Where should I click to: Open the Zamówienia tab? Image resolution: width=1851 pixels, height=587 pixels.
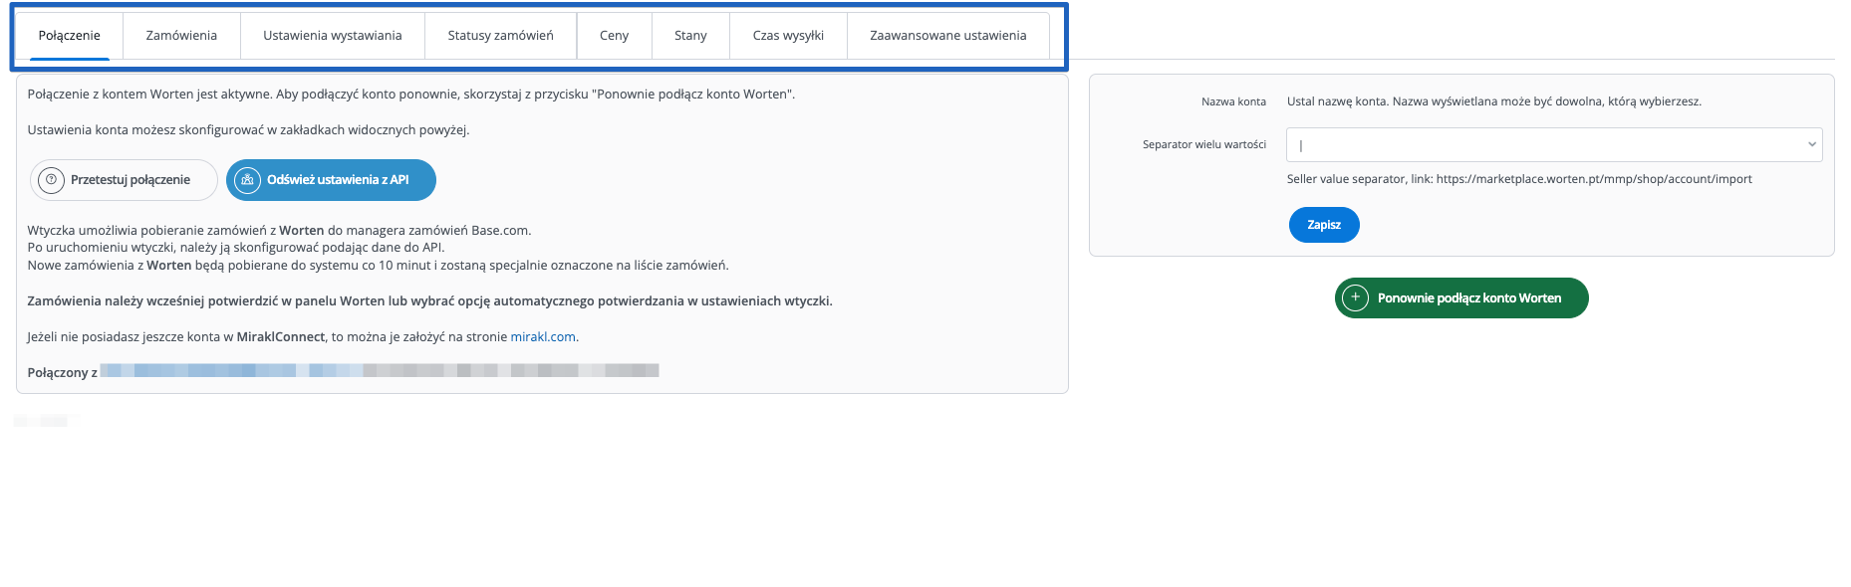pos(181,36)
